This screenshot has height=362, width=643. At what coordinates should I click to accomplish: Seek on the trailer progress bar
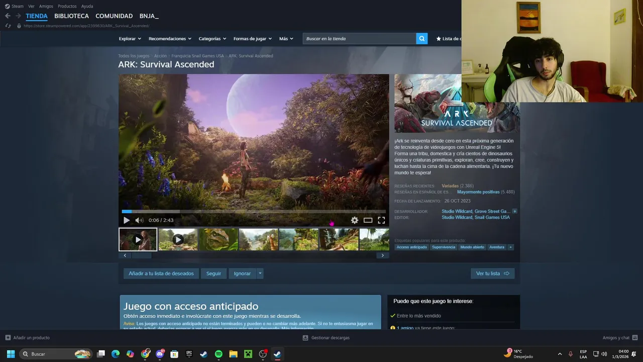tap(254, 212)
